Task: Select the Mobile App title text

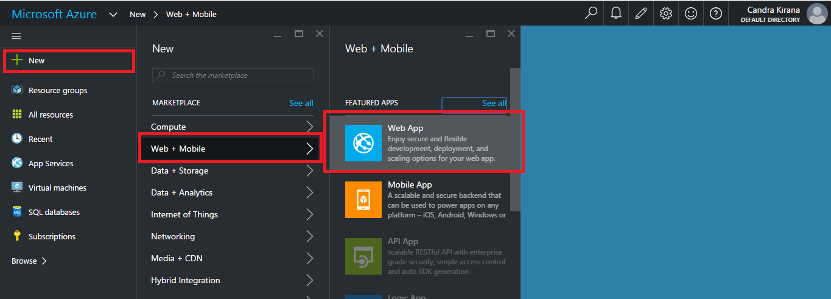Action: 410,185
